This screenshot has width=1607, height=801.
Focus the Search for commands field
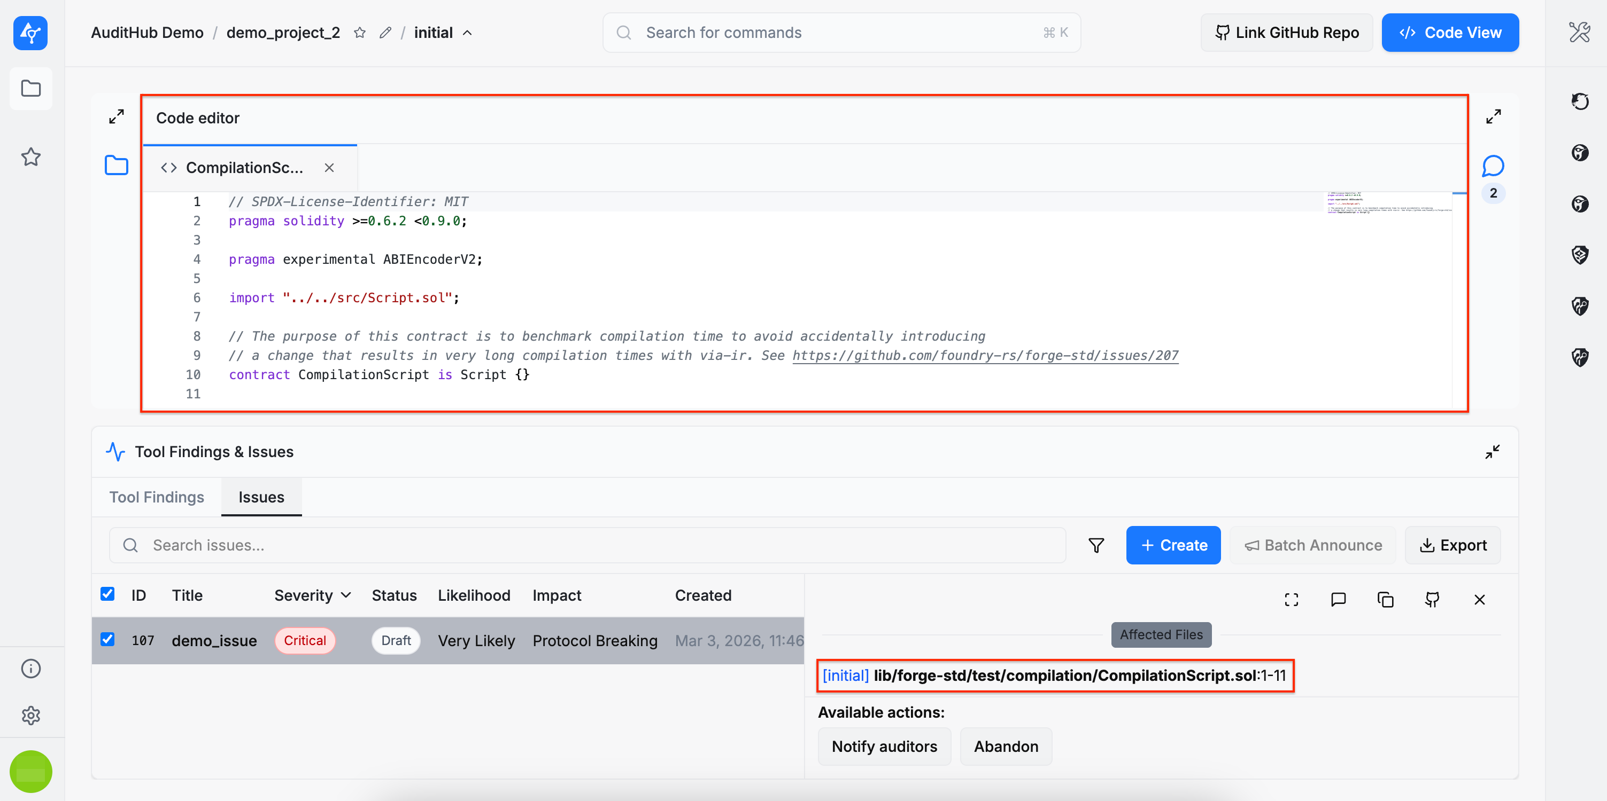pos(841,33)
